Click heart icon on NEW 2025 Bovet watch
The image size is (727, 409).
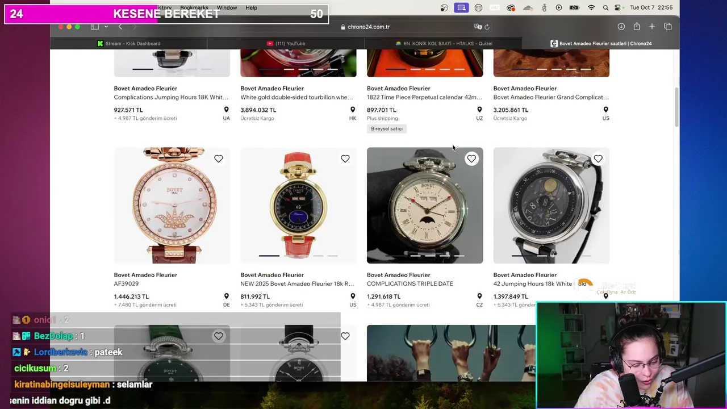[345, 159]
